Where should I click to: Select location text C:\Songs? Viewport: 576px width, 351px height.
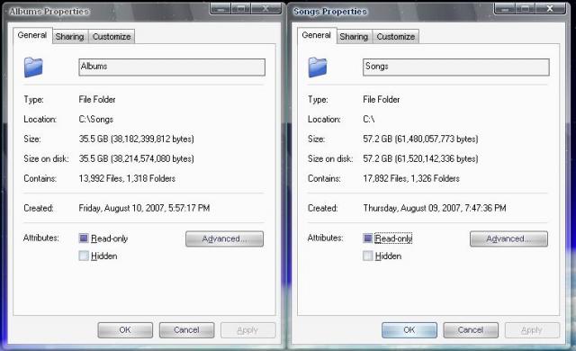[96, 120]
